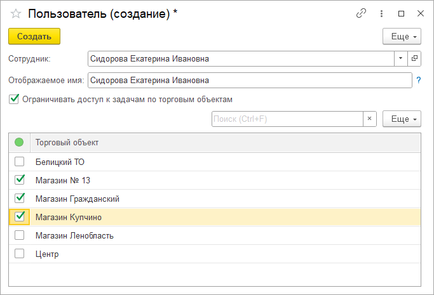Check the Центр checkbox
The height and width of the screenshot is (295, 434).
pyautogui.click(x=19, y=254)
